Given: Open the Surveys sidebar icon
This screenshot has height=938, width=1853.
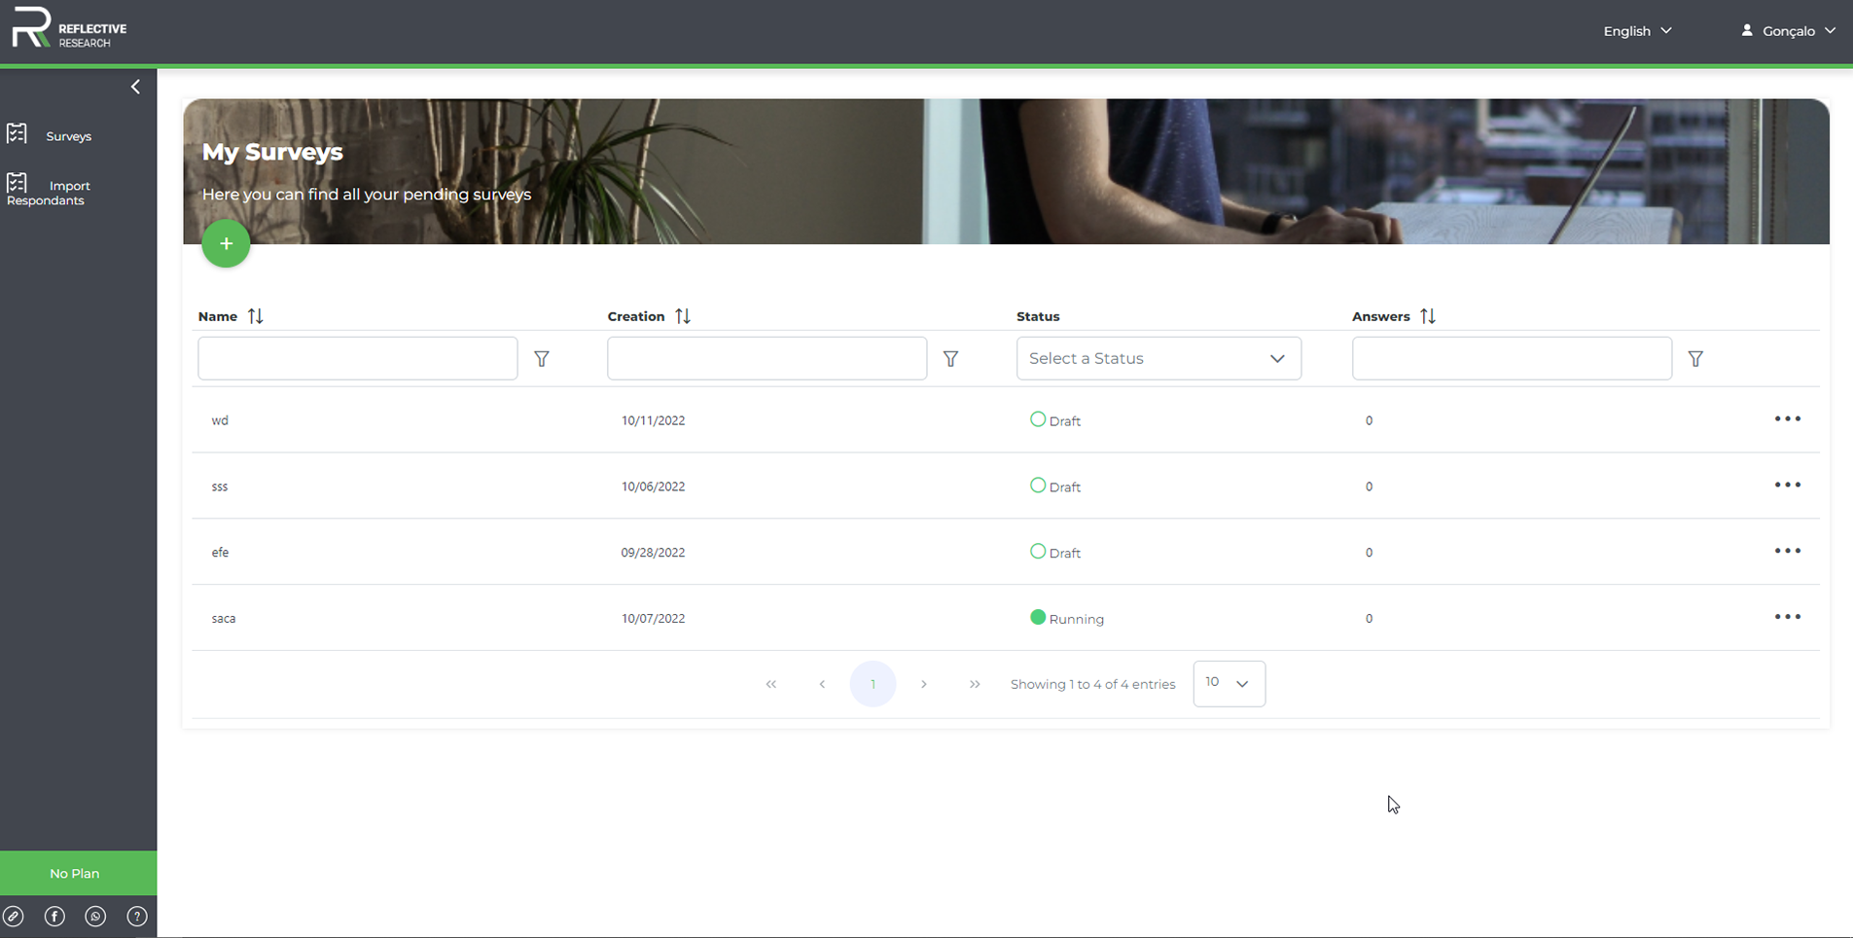Looking at the screenshot, I should [x=17, y=134].
